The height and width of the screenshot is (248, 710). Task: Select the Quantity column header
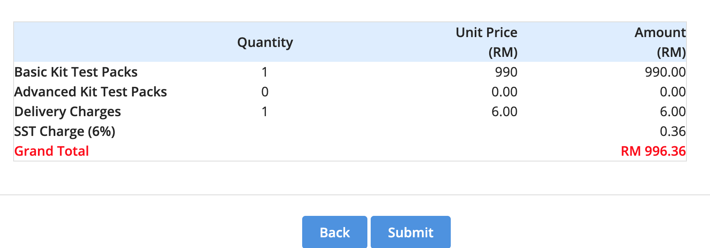pyautogui.click(x=265, y=42)
